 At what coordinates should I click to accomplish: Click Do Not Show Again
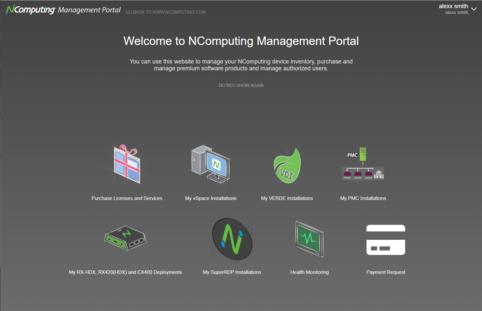point(241,85)
